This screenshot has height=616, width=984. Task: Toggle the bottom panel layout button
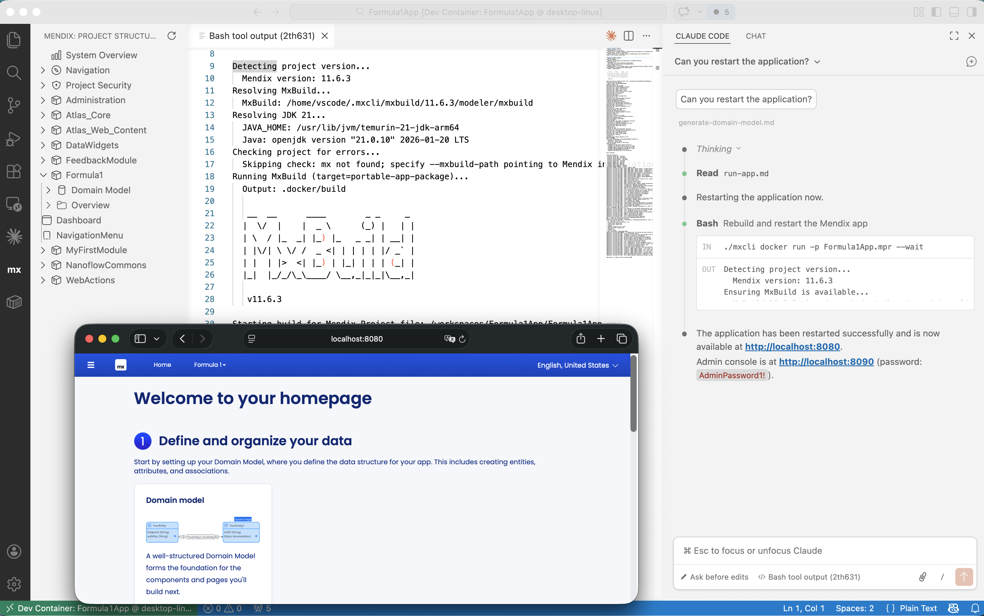pos(954,12)
